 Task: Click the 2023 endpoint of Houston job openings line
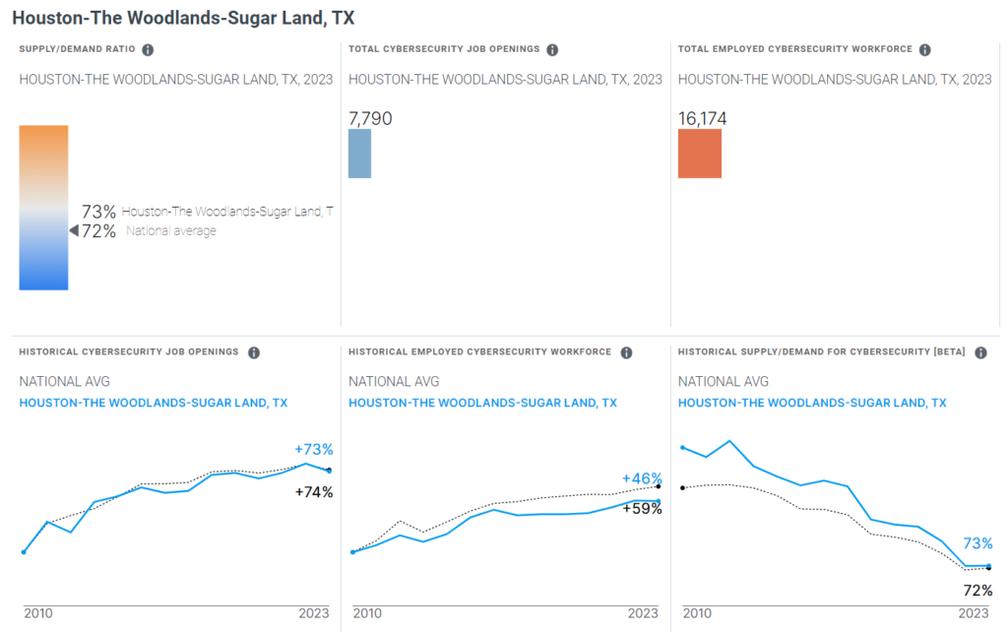pos(328,471)
